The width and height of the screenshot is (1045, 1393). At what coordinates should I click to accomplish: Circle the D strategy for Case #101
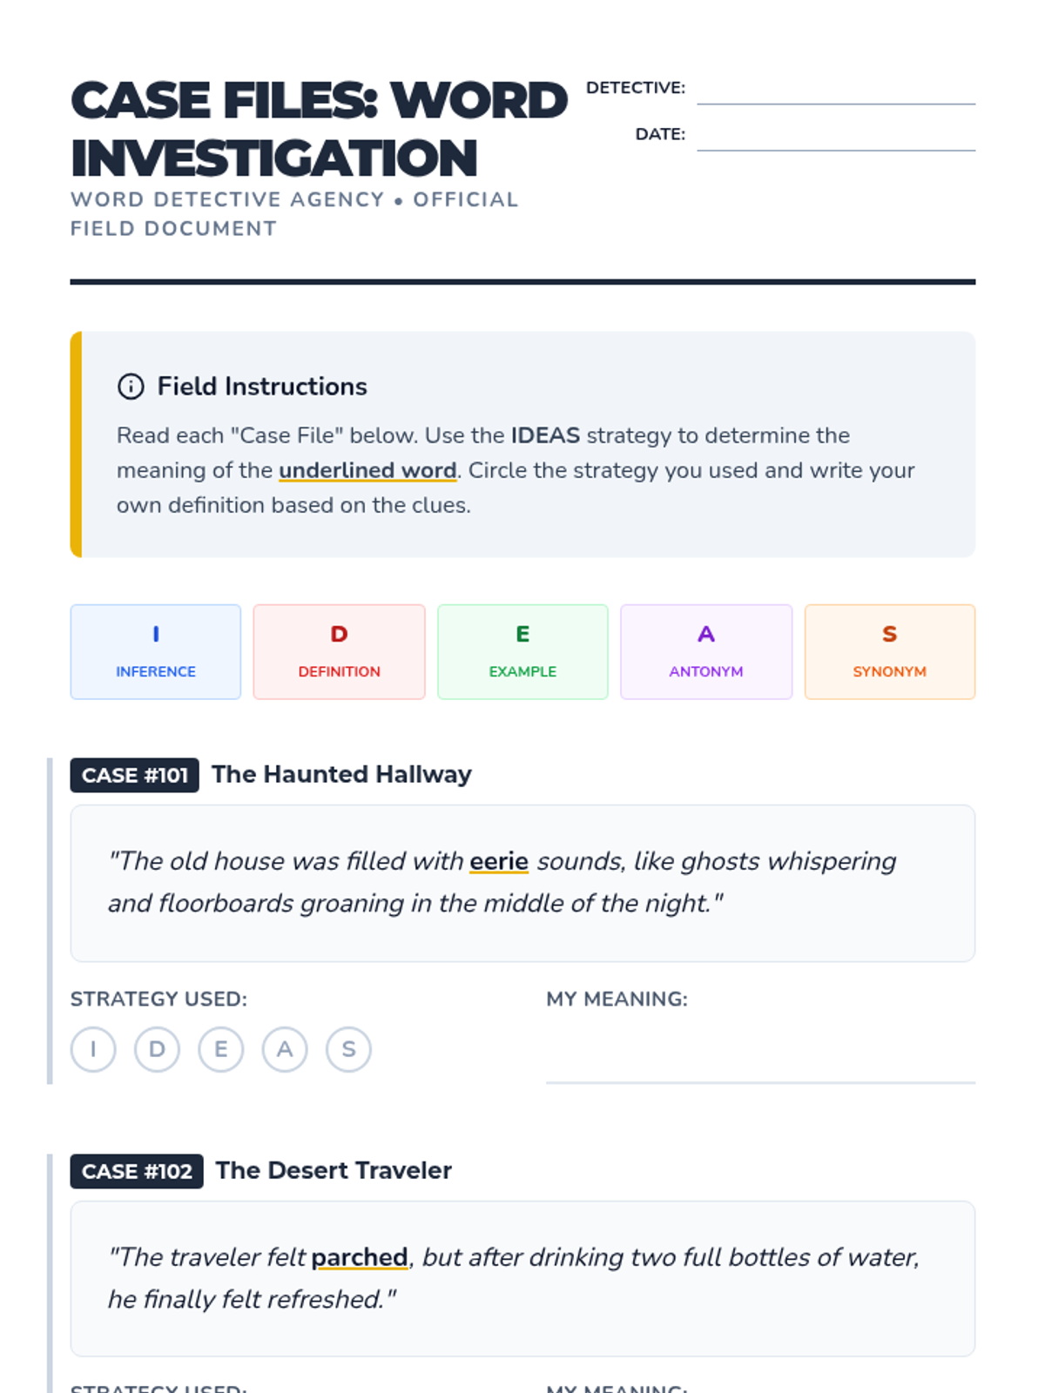point(157,1049)
